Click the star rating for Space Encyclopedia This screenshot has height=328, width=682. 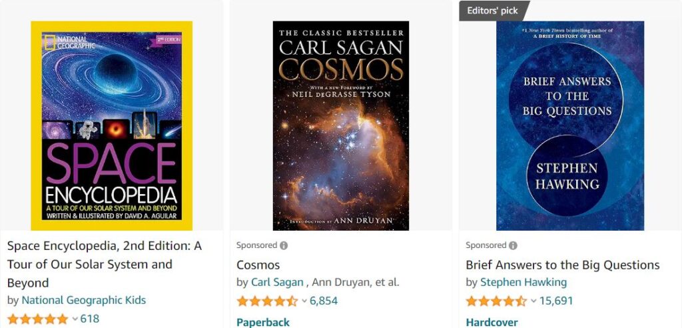(x=38, y=319)
